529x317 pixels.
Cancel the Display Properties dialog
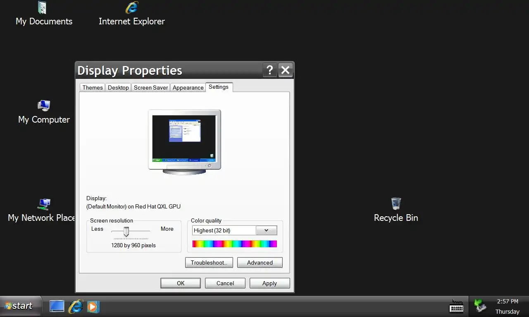pyautogui.click(x=225, y=283)
